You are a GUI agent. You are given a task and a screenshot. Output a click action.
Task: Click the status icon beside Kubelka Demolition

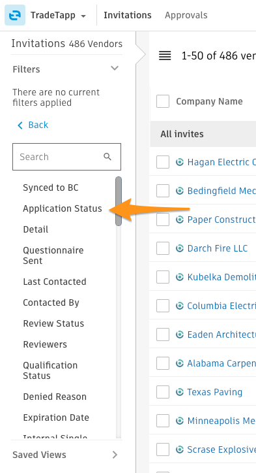180,277
